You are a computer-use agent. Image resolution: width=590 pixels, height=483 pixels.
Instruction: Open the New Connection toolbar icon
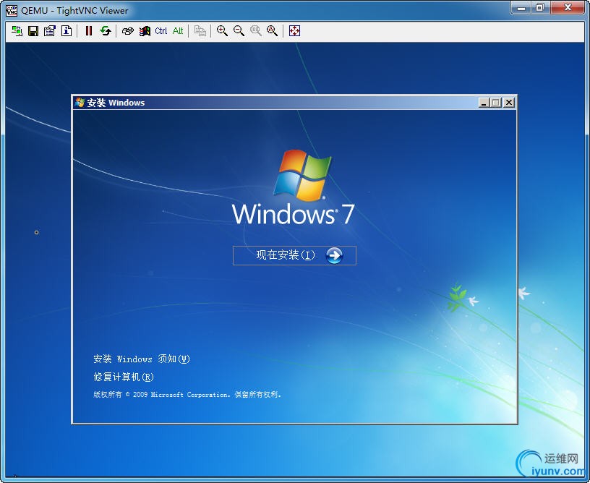pos(17,31)
